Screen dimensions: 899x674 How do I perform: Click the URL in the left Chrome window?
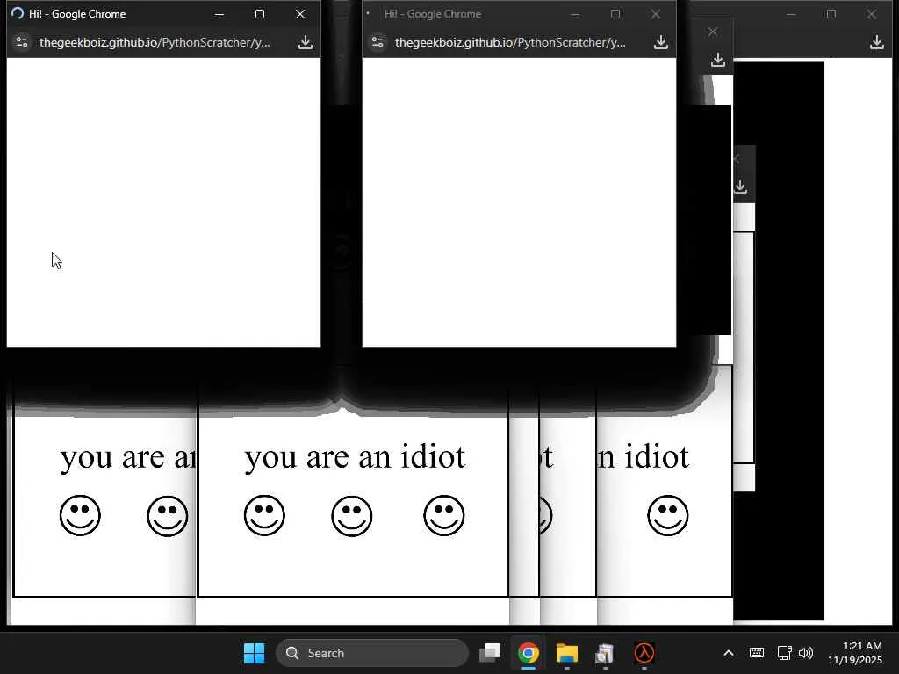155,42
